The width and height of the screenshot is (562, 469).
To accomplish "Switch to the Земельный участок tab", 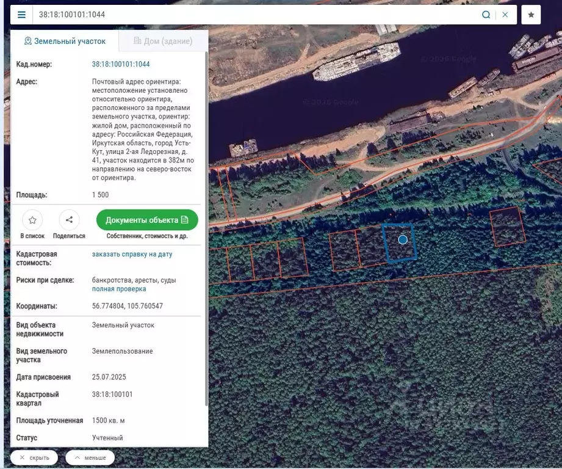I will [x=65, y=42].
